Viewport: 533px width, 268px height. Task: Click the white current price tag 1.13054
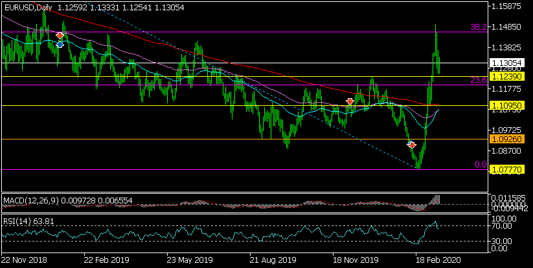[x=507, y=63]
